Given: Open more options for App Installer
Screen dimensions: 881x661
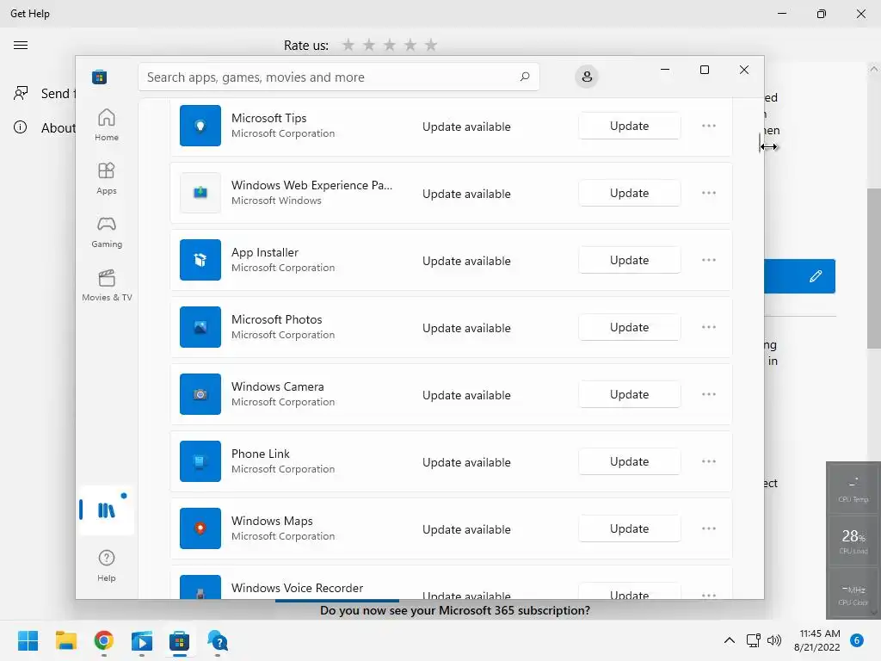Looking at the screenshot, I should click(709, 260).
